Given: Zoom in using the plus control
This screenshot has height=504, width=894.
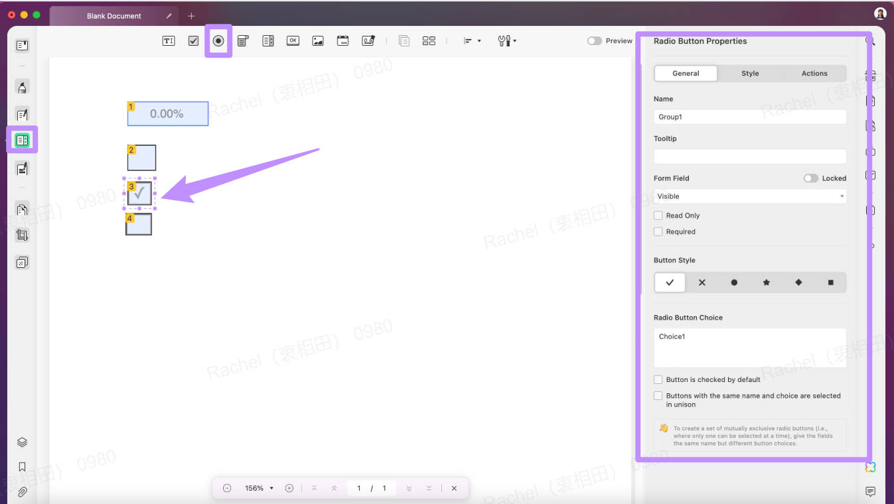Looking at the screenshot, I should pyautogui.click(x=289, y=487).
